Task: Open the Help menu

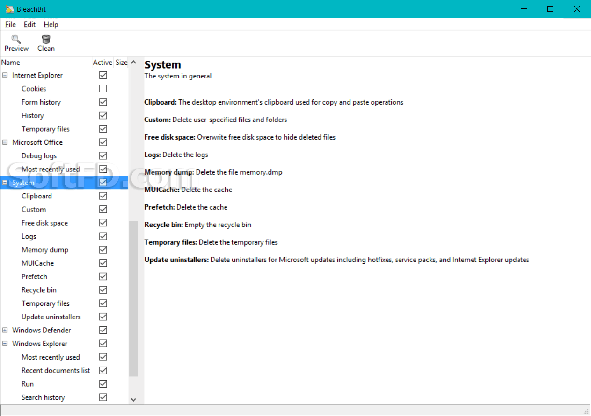Action: (51, 25)
